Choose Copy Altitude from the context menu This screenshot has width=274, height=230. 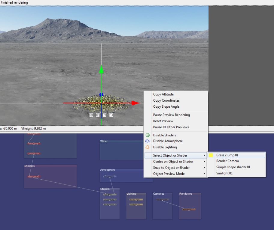tap(176, 94)
